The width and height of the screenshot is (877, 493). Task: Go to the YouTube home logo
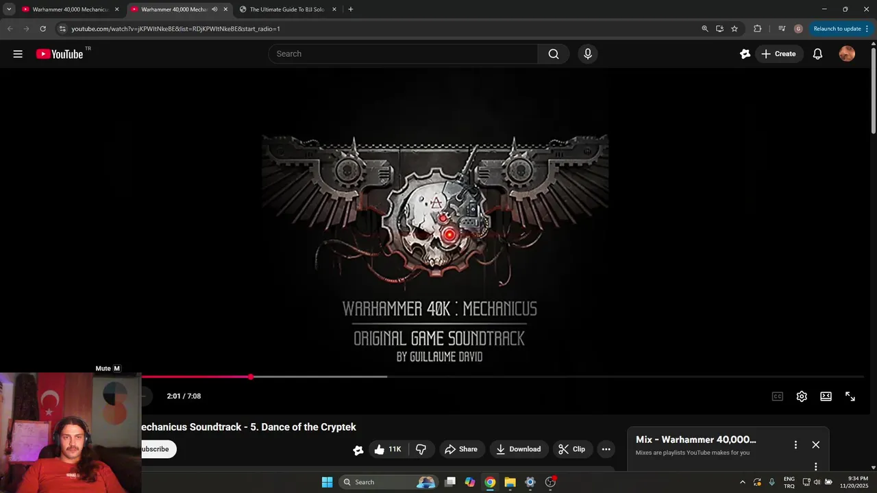[x=60, y=54]
